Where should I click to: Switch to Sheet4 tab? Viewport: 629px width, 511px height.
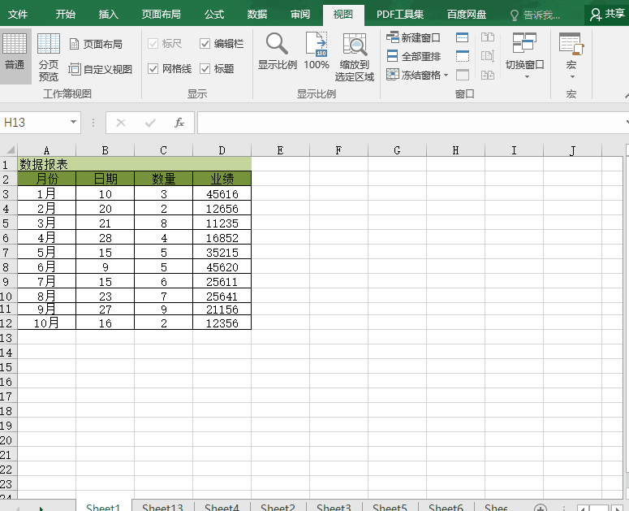click(222, 507)
